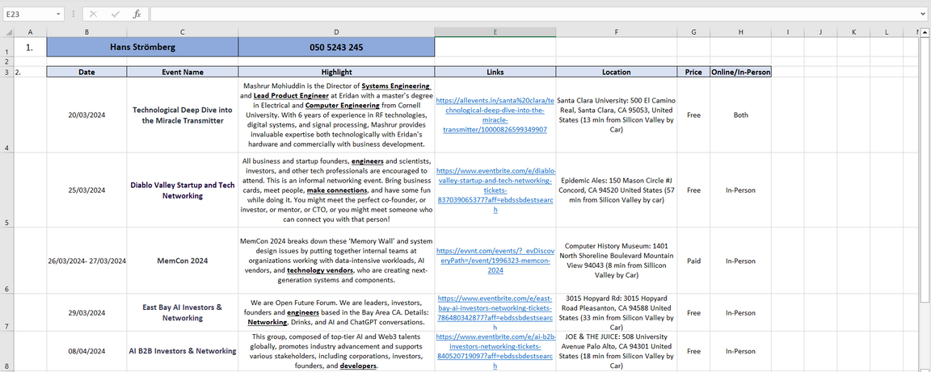The height and width of the screenshot is (372, 931).
Task: Select column B header
Action: pos(86,32)
